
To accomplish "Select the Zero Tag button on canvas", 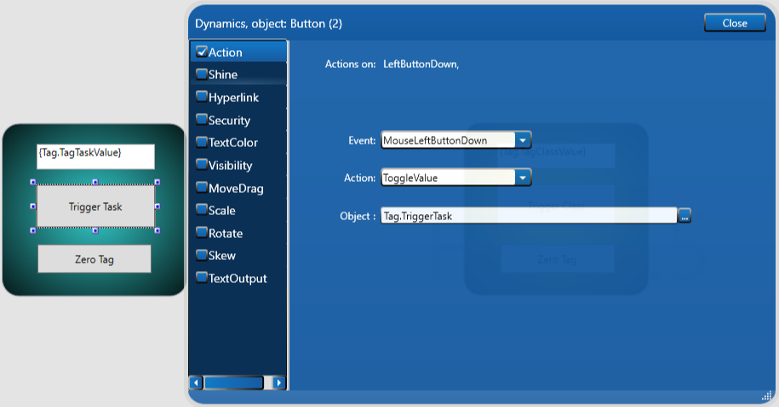I will (x=94, y=259).
